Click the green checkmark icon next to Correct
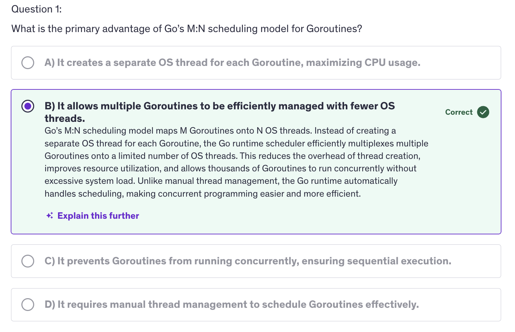The image size is (515, 332). click(483, 112)
